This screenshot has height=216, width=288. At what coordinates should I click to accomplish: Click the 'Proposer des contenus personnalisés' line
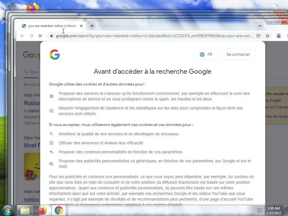[120, 152]
